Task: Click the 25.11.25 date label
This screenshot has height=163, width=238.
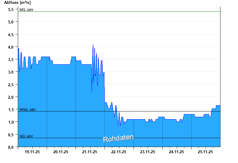Action: 205,152
